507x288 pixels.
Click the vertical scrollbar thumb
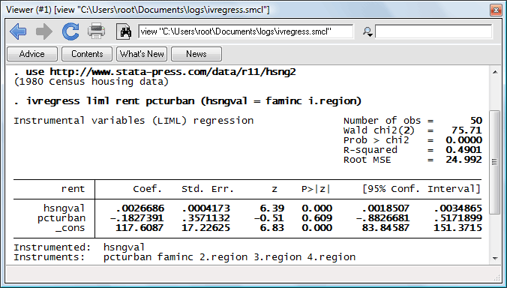[495, 162]
